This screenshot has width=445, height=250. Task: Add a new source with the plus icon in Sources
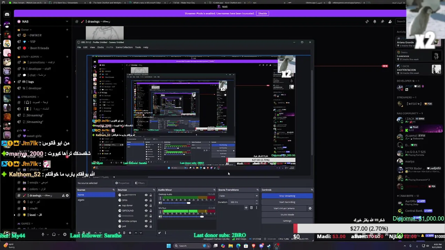point(119,233)
